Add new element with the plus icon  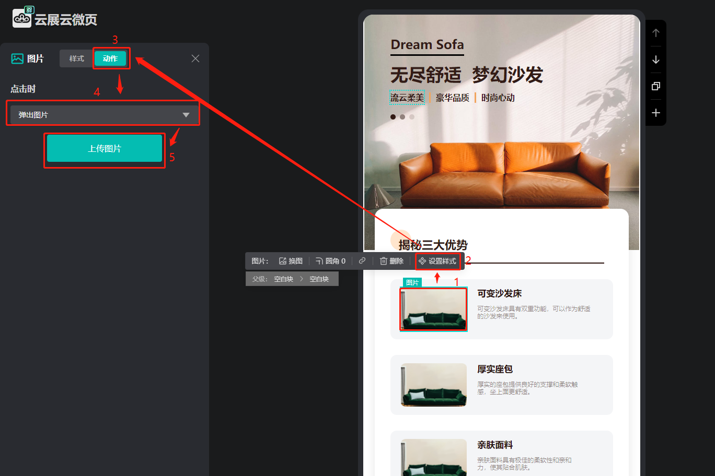(x=656, y=113)
